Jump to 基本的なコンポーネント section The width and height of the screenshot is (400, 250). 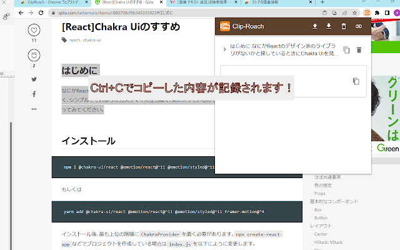pos(334,201)
